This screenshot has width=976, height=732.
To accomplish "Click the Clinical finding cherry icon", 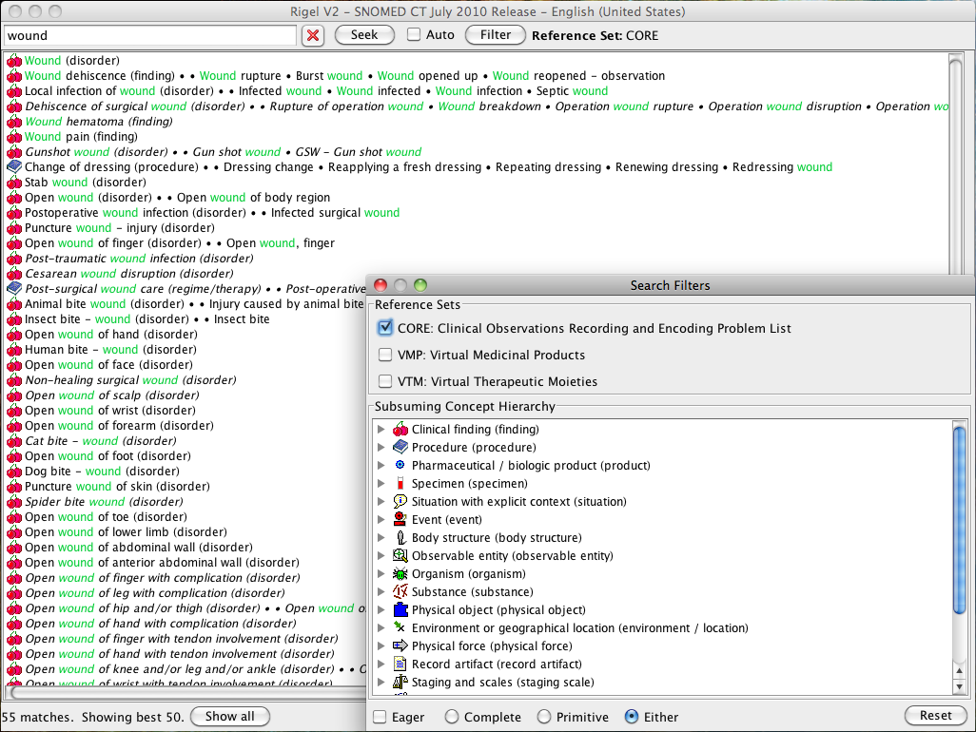I will [x=400, y=429].
